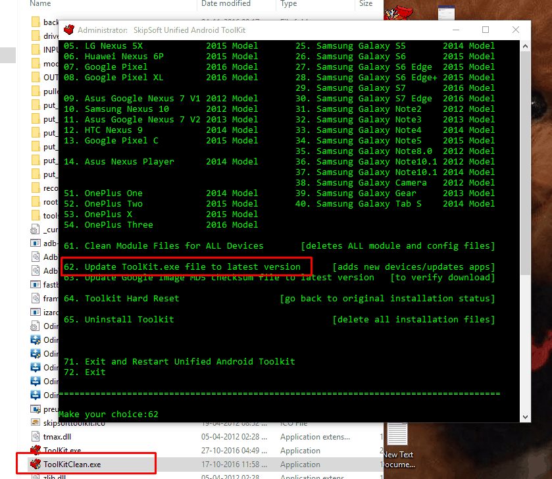Click the '38. Samsung Galaxy Camera' entry

(x=361, y=183)
